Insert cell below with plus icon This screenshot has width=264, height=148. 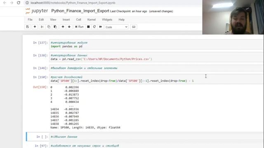[35, 27]
